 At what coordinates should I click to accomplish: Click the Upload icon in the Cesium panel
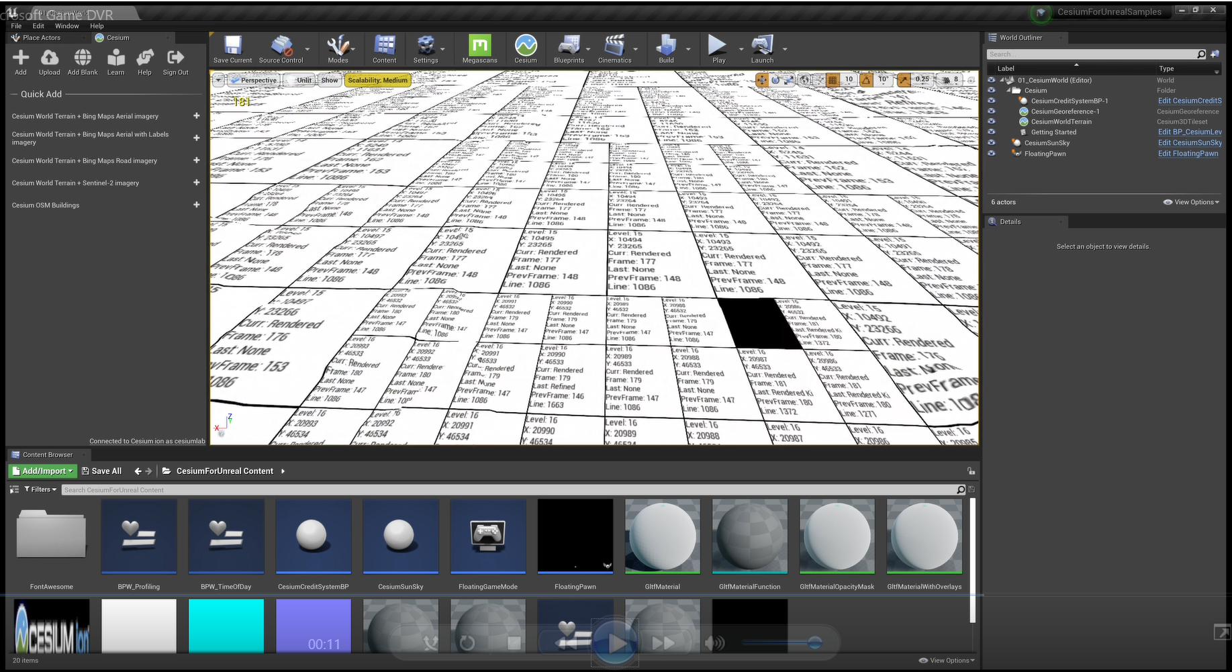49,62
